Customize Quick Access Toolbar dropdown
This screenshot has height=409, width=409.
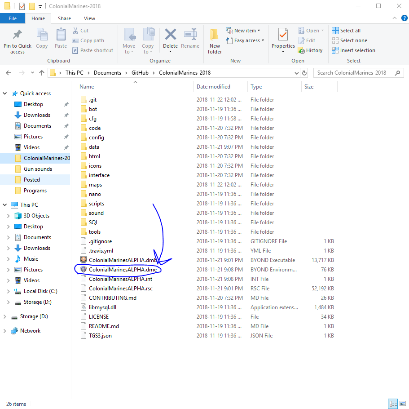pos(40,6)
